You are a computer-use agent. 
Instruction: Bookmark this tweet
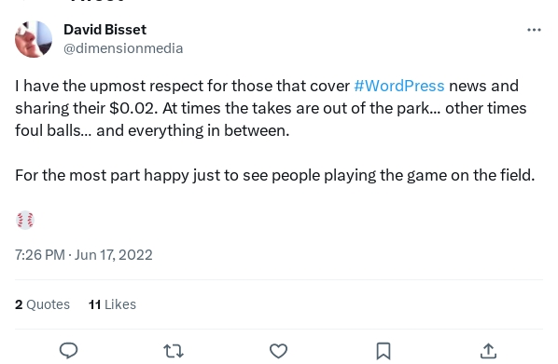coord(384,351)
